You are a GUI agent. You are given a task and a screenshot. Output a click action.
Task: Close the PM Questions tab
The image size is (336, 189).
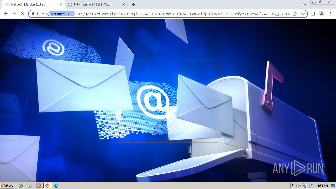tap(124, 4)
